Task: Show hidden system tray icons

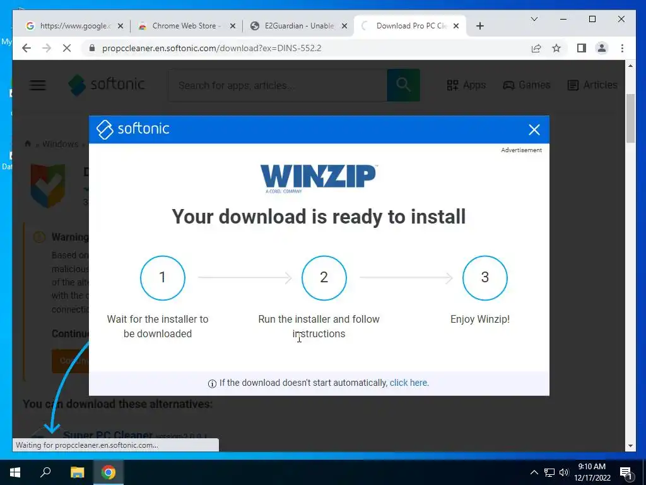Action: point(534,472)
